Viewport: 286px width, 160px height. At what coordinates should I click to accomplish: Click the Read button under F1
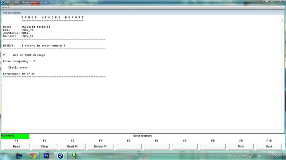16,146
